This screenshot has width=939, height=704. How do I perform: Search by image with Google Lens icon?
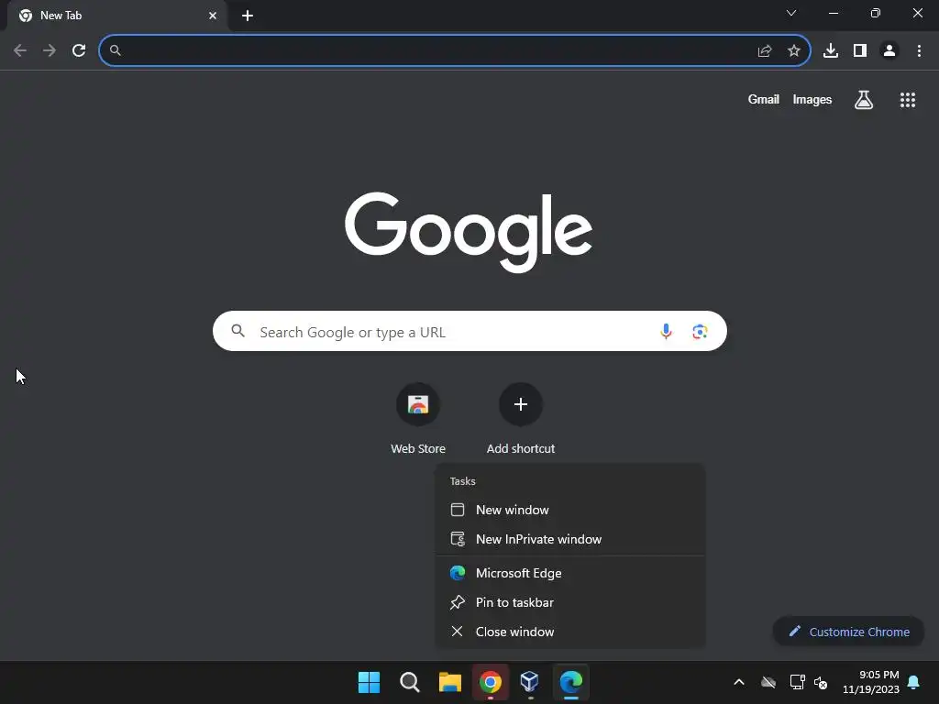[x=700, y=331]
